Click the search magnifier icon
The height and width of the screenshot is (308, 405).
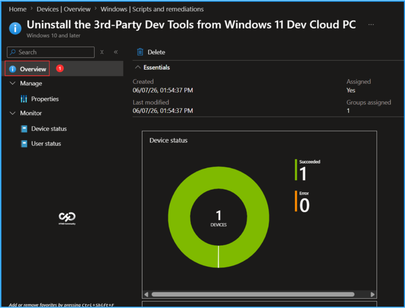(x=12, y=52)
